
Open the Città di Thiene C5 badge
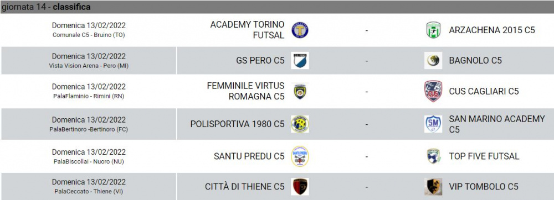click(300, 187)
